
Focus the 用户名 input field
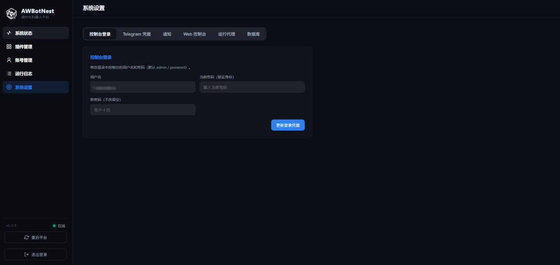143,87
